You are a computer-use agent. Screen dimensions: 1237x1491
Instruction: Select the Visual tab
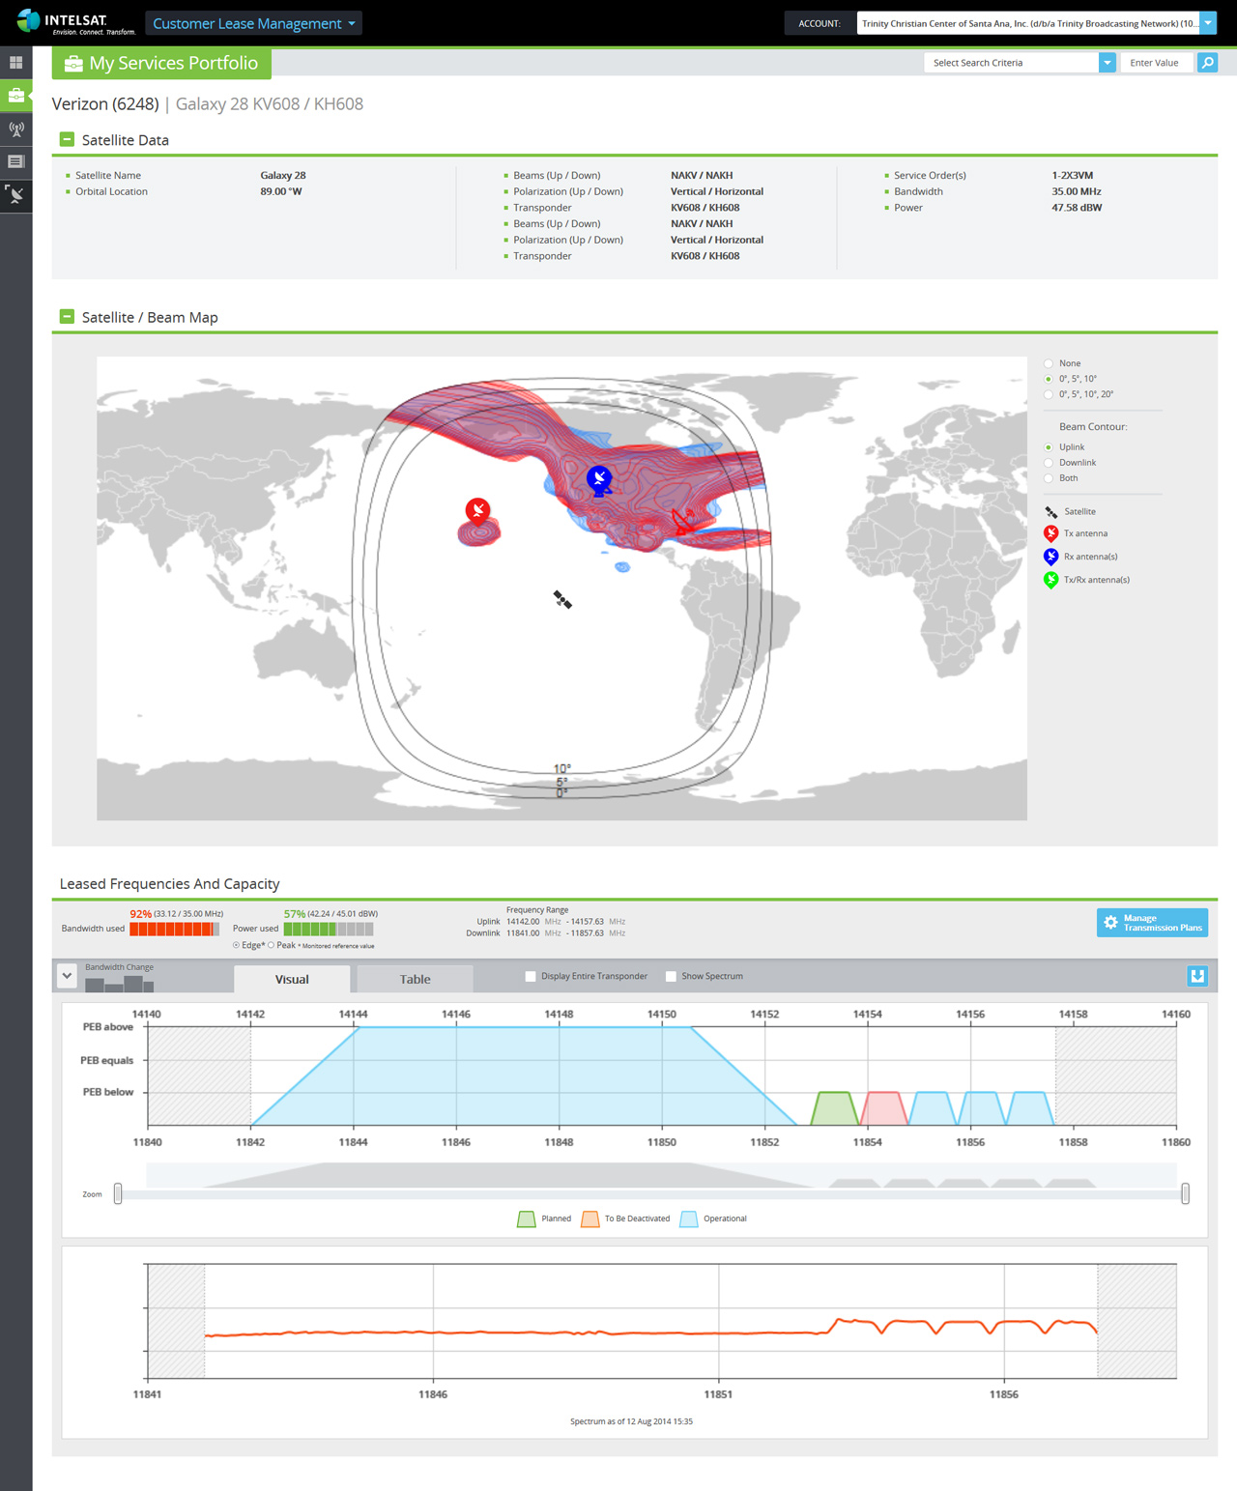292,979
